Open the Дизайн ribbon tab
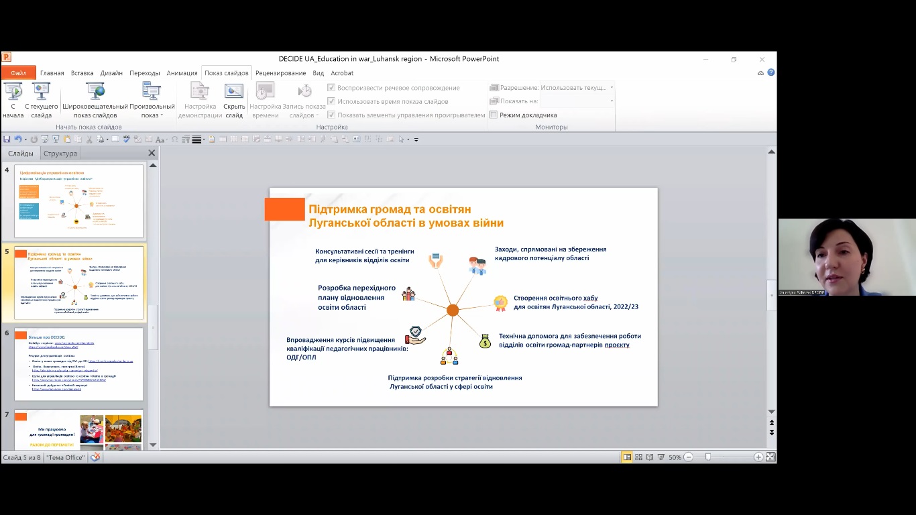This screenshot has height=515, width=916. pos(111,73)
